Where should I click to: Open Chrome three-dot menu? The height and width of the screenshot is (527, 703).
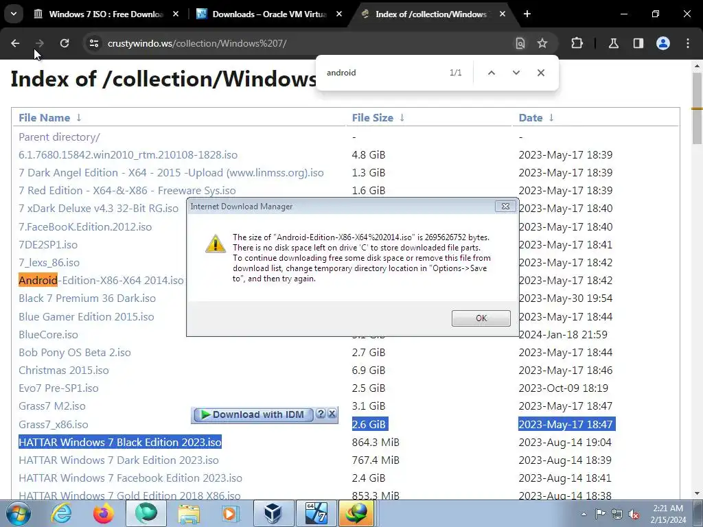pos(688,43)
